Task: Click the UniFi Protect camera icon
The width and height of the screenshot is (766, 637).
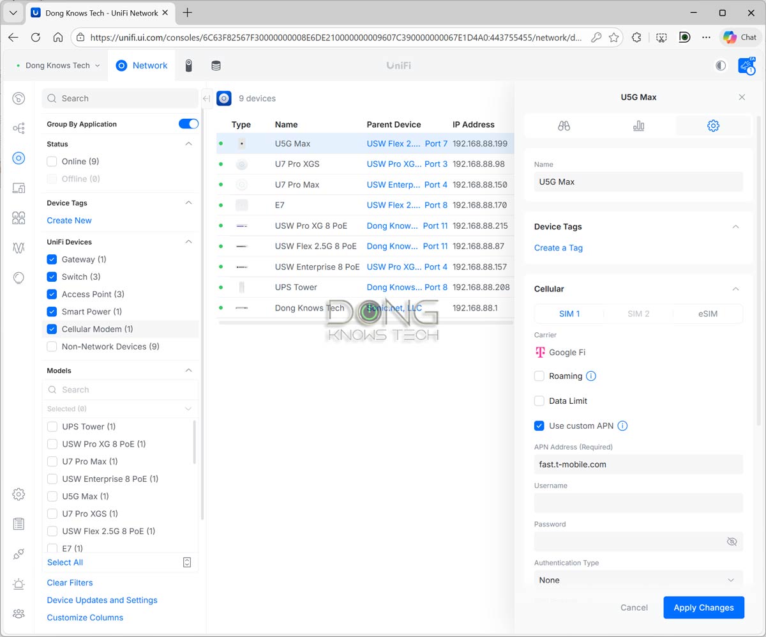Action: coord(189,66)
